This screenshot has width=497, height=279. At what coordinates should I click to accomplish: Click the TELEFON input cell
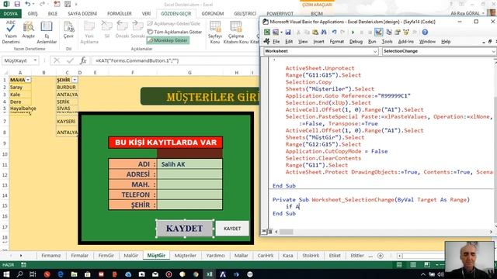coord(189,195)
